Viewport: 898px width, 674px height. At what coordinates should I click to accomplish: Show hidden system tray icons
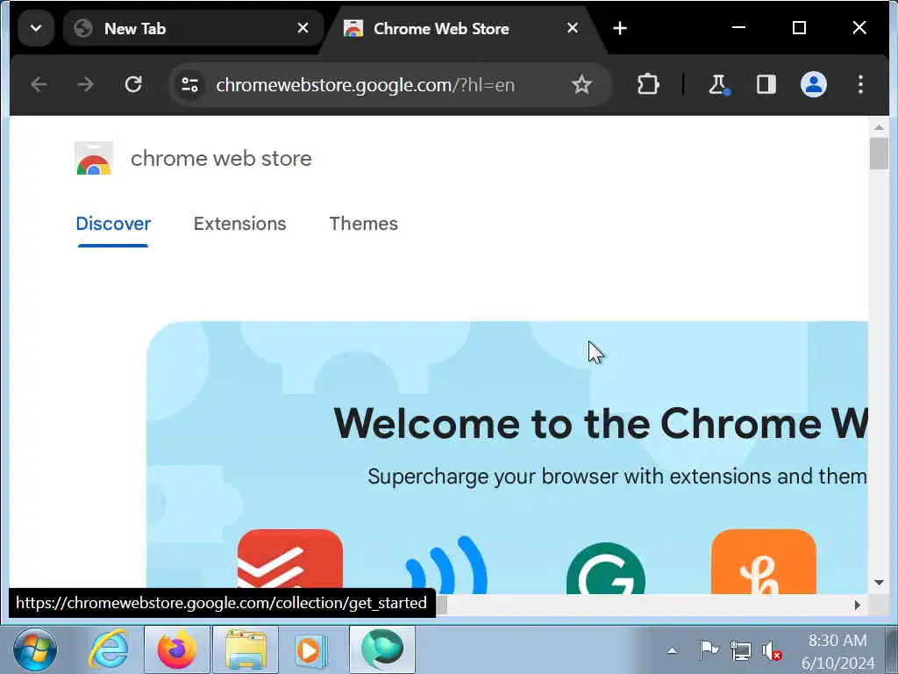(672, 650)
